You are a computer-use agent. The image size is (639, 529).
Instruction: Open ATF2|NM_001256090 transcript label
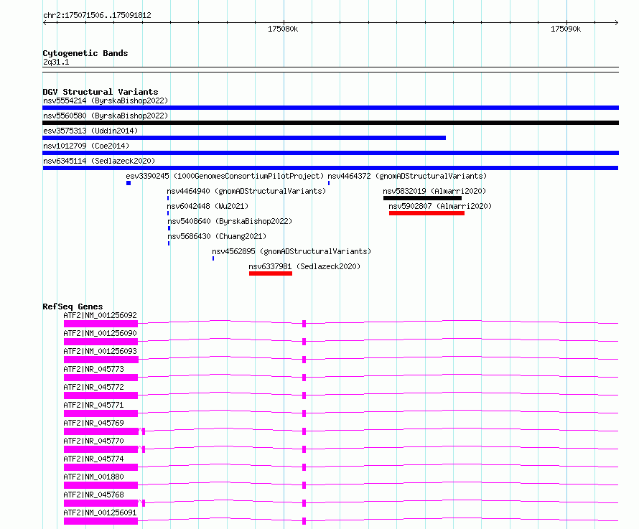[101, 333]
